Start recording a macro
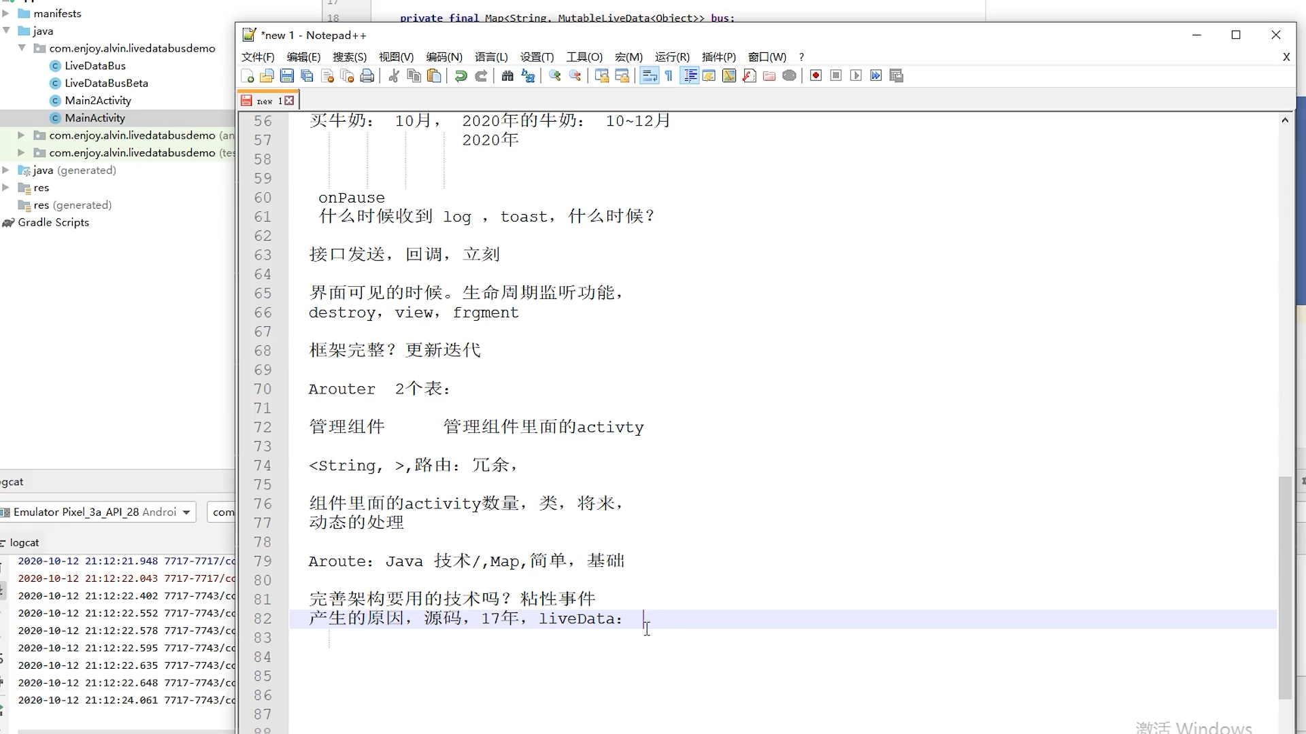The image size is (1306, 734). 816,75
